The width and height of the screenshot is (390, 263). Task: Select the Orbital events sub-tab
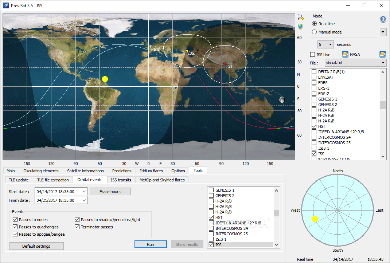[90, 180]
